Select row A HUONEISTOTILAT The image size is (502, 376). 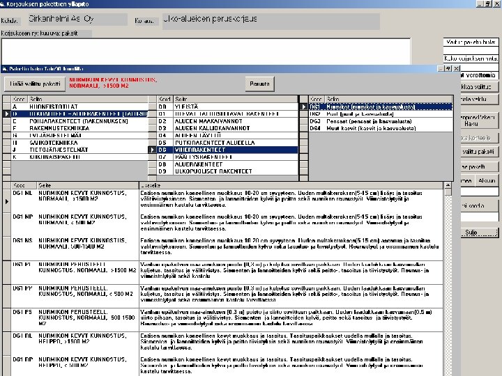click(x=79, y=107)
